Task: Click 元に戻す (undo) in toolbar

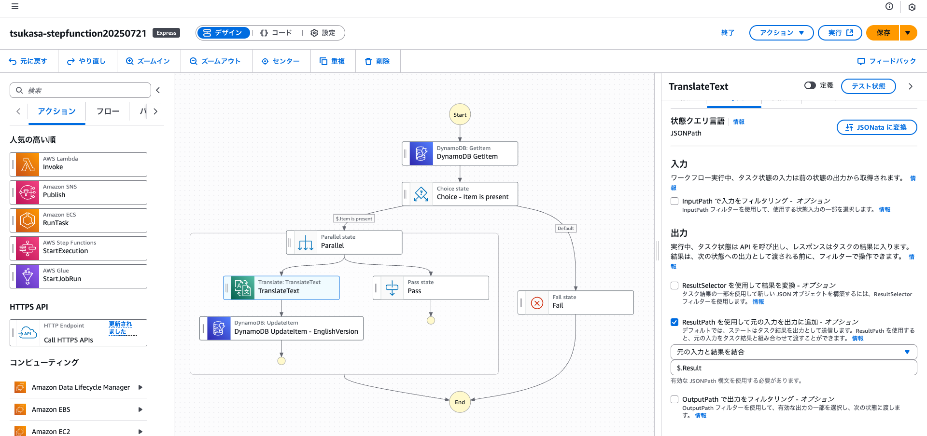Action: [28, 61]
